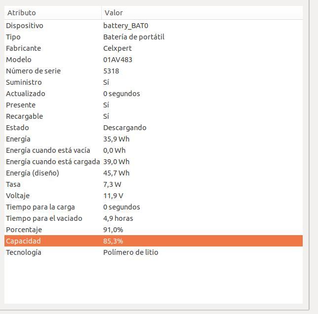Select the Energía cuando está cargada row

coord(154,162)
